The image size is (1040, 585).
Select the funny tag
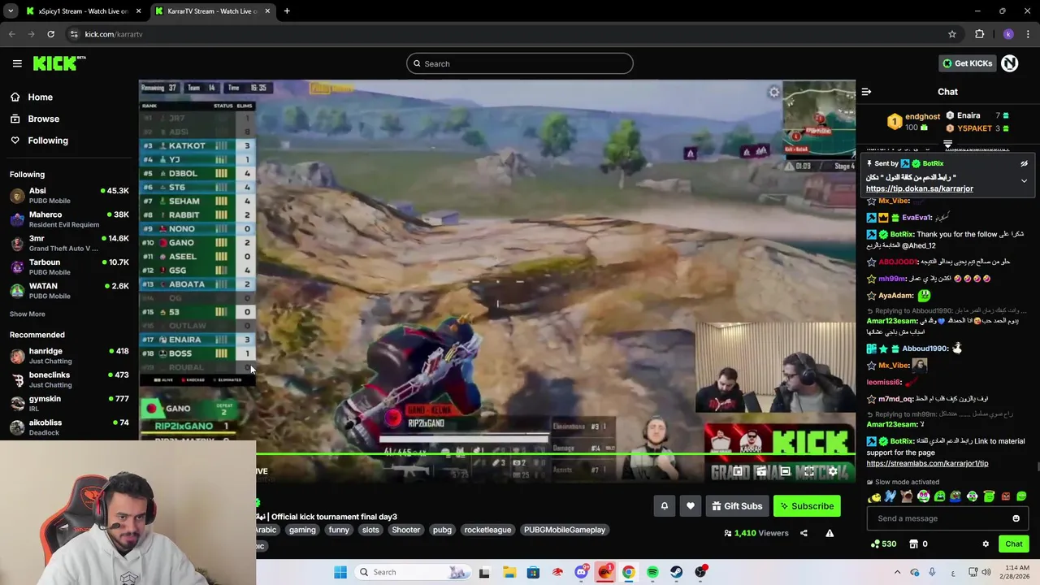339,530
